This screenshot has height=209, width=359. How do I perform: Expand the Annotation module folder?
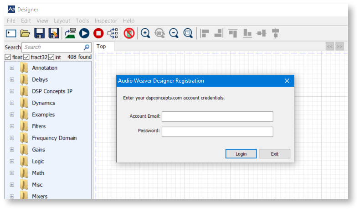click(12, 68)
